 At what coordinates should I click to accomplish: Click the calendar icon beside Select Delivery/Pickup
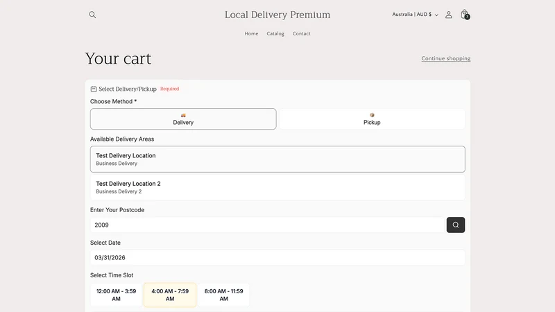pos(94,89)
